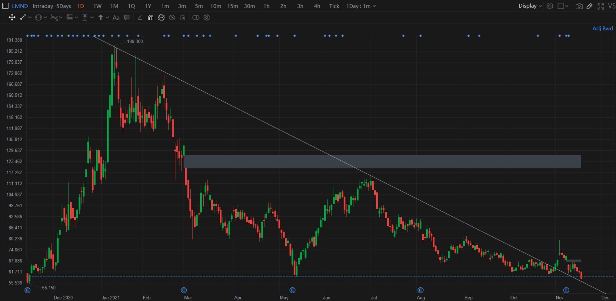Image resolution: width=616 pixels, height=301 pixels.
Task: Click the 188.300 high price label
Action: (135, 42)
